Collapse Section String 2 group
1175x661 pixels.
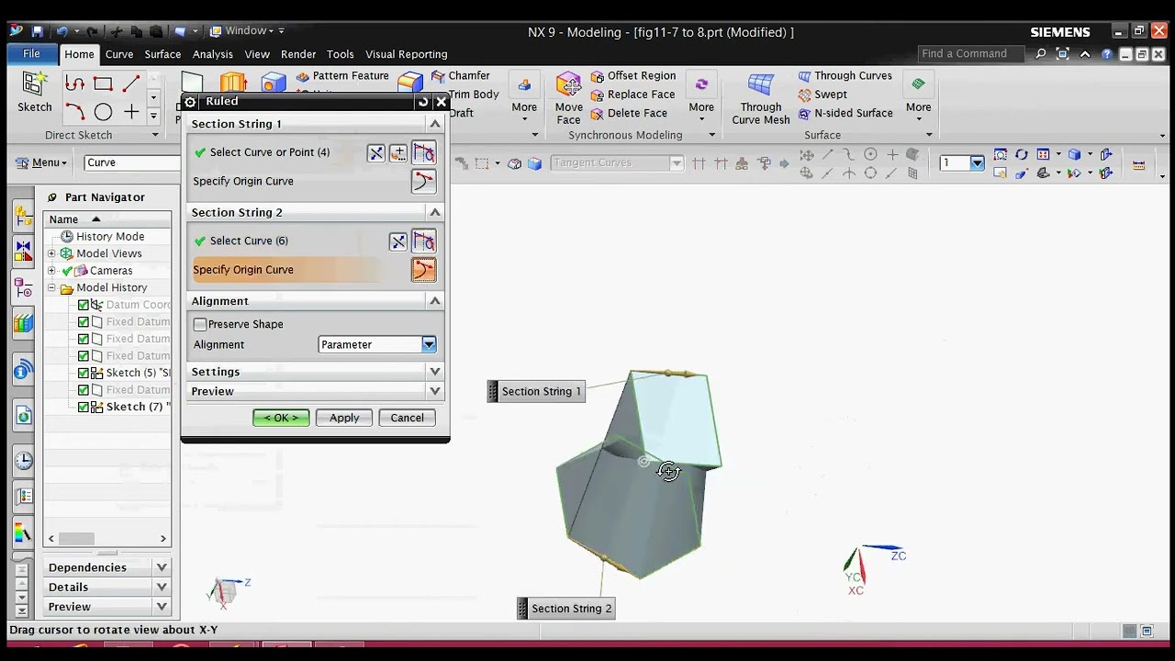(435, 212)
